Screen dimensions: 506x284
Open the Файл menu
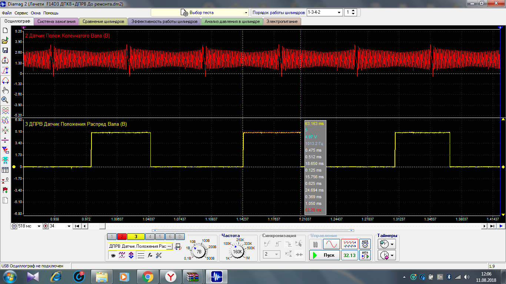(x=7, y=13)
